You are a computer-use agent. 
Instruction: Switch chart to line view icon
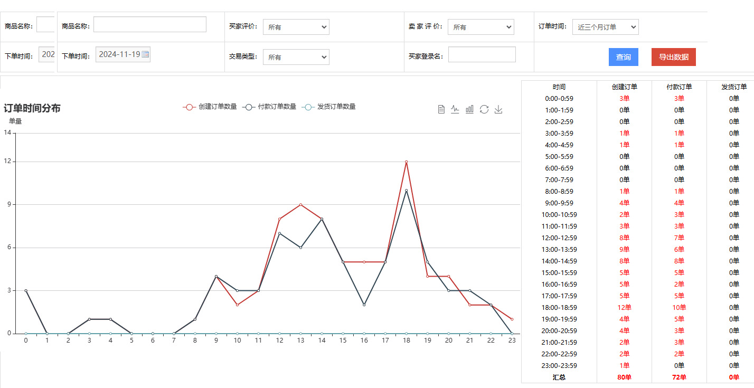(x=455, y=109)
